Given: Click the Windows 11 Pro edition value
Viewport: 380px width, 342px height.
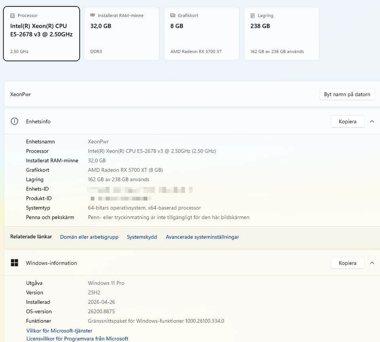Looking at the screenshot, I should tap(106, 283).
